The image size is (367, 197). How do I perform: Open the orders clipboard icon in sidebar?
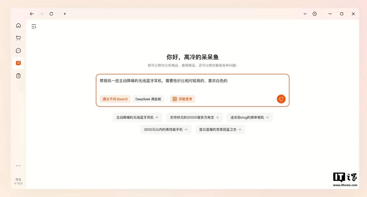coord(18,75)
